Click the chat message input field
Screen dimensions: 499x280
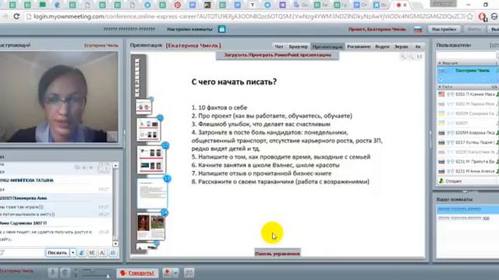pyautogui.click(x=23, y=253)
